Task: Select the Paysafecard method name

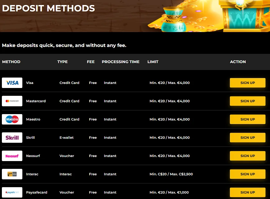Action: 36,192
